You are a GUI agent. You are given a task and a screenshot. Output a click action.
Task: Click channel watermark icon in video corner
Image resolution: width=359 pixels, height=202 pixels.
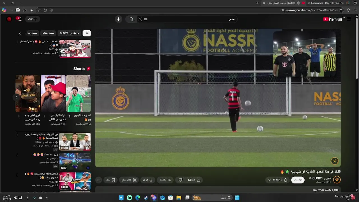[x=334, y=161]
